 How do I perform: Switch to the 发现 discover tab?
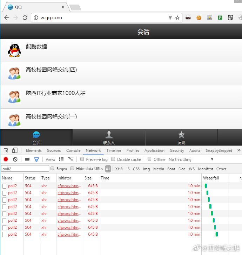tap(181, 137)
